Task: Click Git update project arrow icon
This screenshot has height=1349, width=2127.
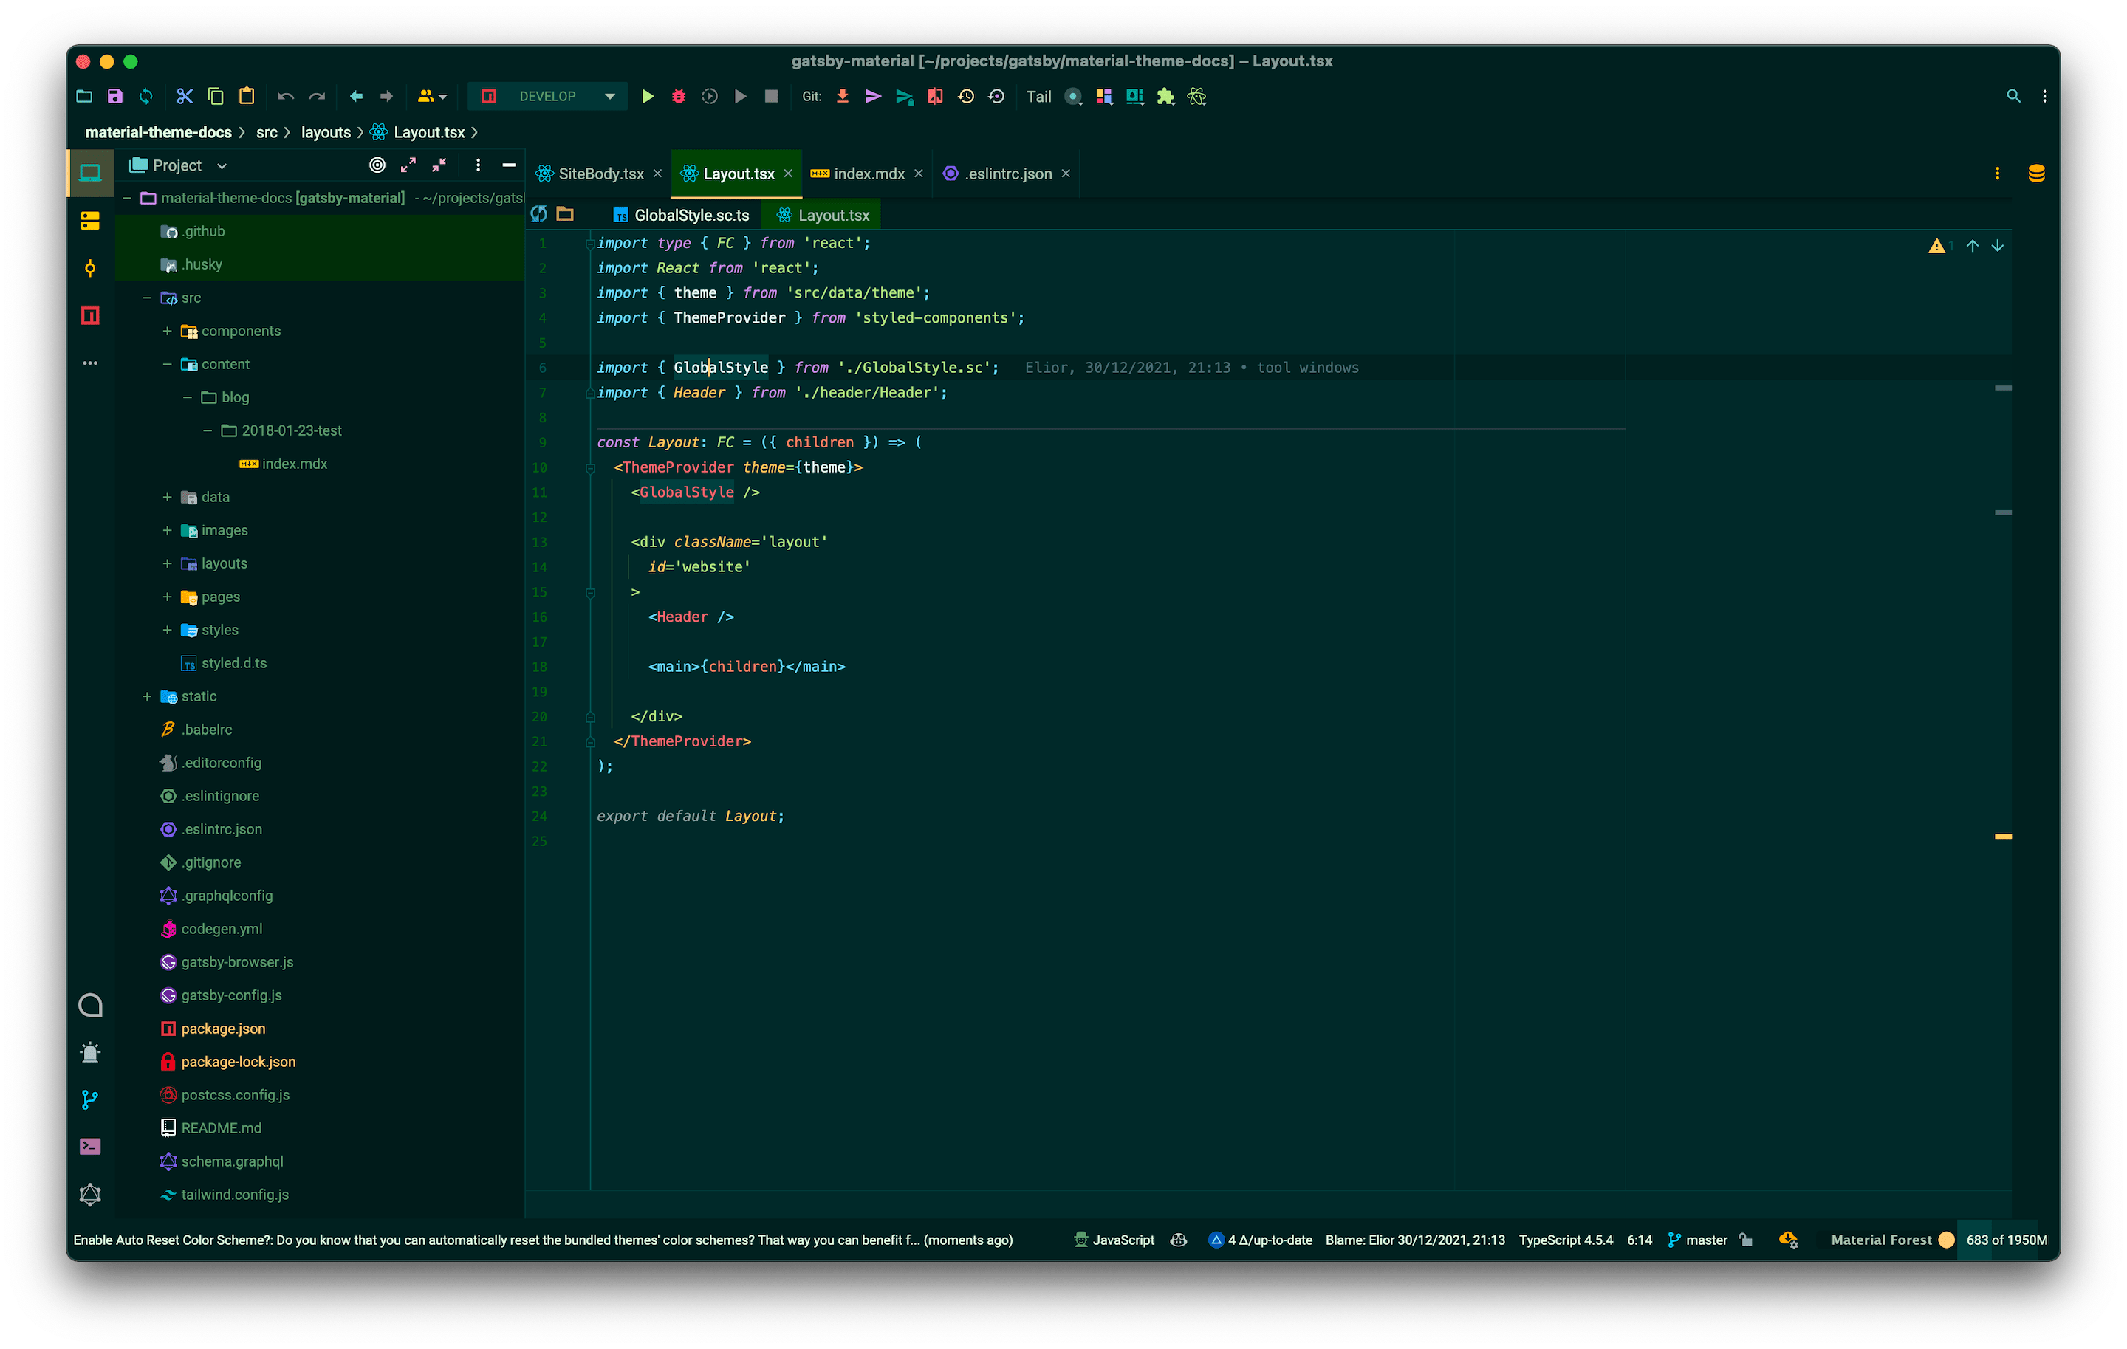Action: click(x=843, y=96)
